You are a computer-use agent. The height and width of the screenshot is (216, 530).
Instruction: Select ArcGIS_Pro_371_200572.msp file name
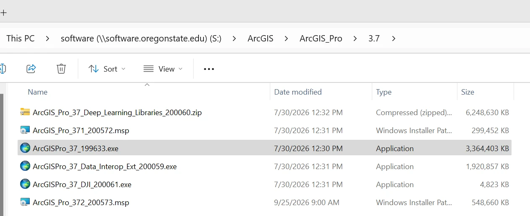point(81,131)
